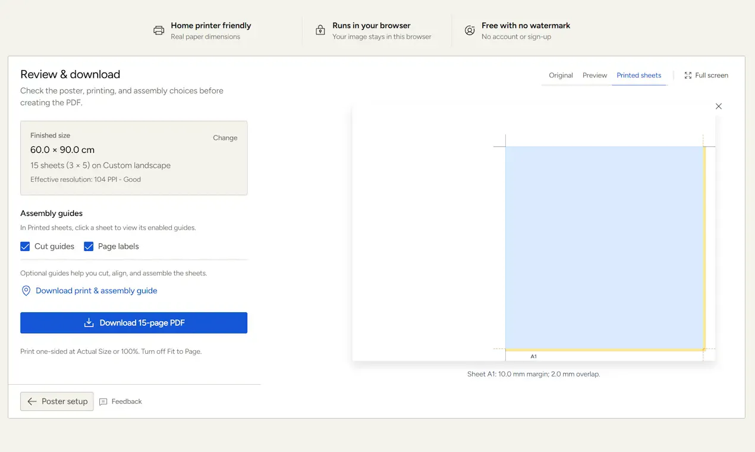Click the blue sheet A1 preview area

[605, 247]
